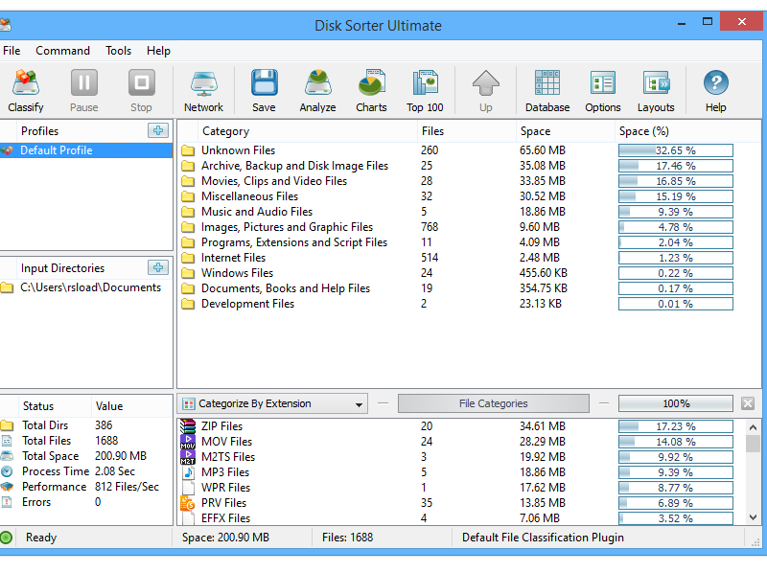Screen dimensions: 767x573
Task: Open the Network toolbar icon
Action: click(x=204, y=82)
